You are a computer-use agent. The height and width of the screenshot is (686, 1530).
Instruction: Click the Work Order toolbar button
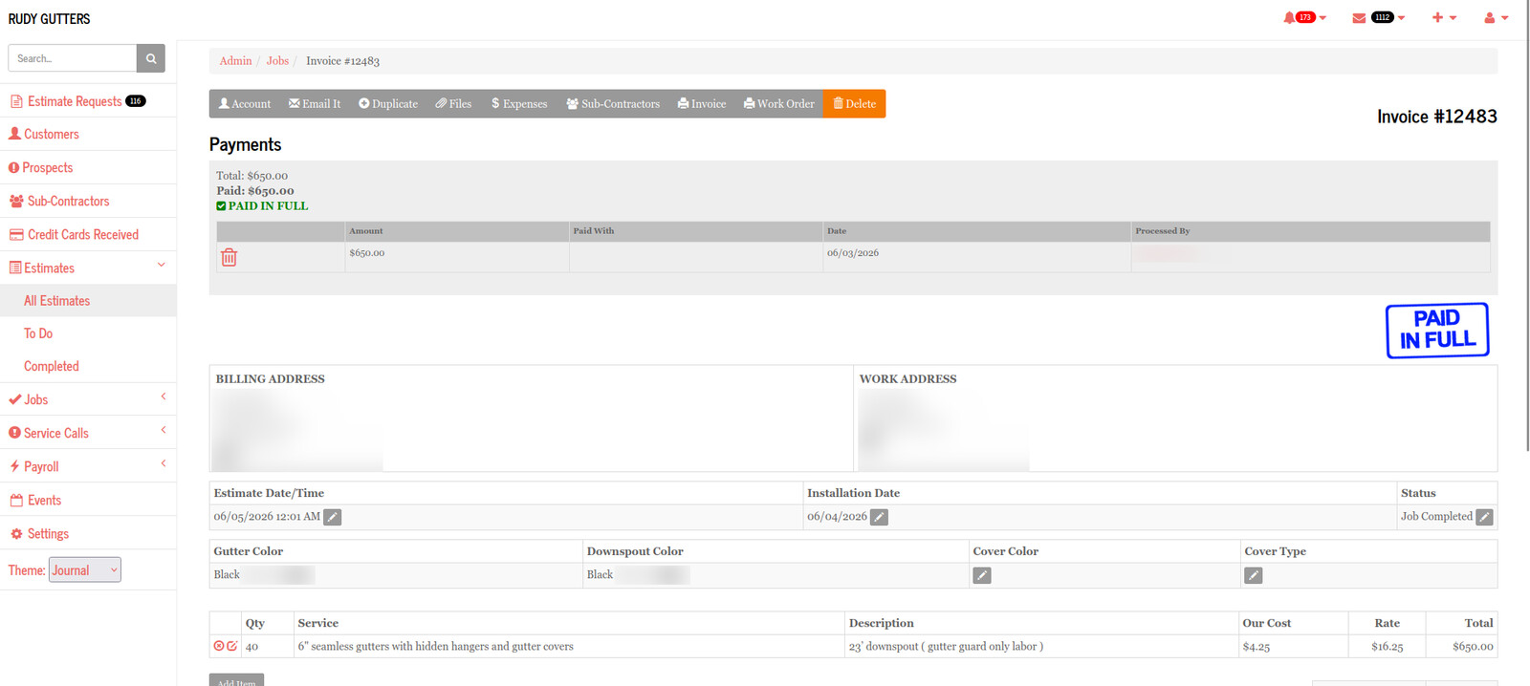click(x=779, y=104)
